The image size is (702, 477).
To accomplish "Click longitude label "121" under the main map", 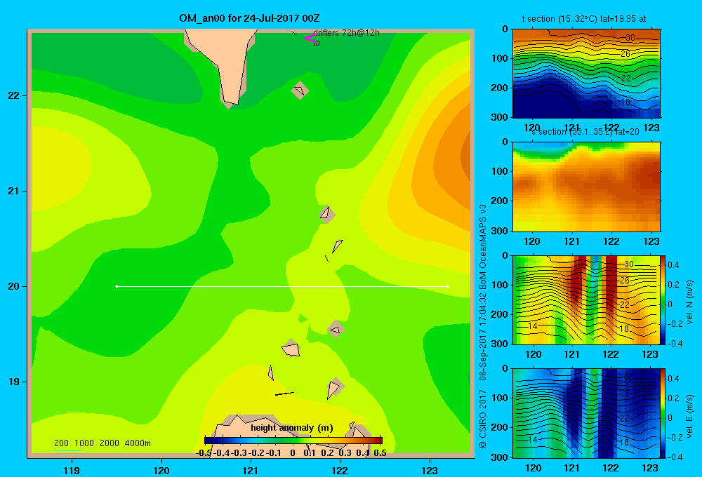I will pyautogui.click(x=251, y=470).
